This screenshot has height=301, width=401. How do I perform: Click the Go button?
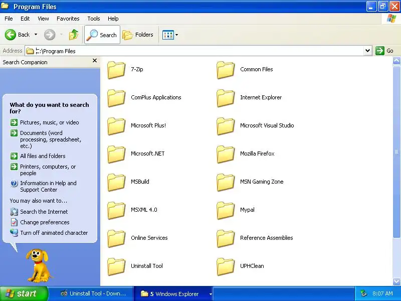pyautogui.click(x=384, y=51)
